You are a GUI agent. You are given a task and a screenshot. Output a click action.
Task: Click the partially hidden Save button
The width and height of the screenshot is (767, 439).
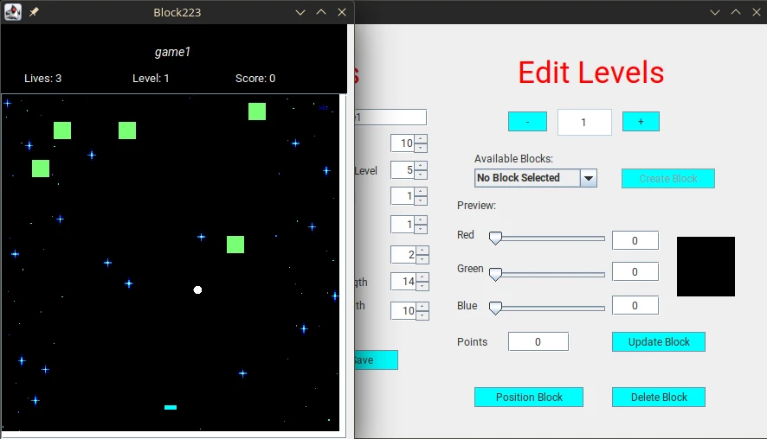[377, 359]
